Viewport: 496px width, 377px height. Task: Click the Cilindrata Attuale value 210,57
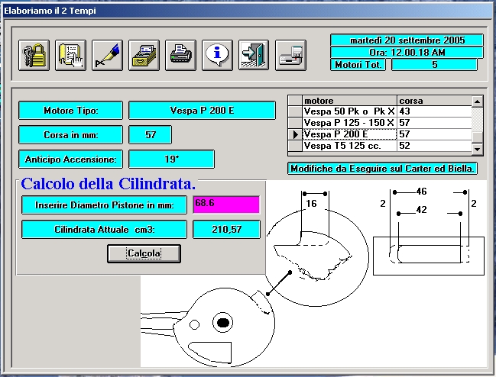[226, 229]
